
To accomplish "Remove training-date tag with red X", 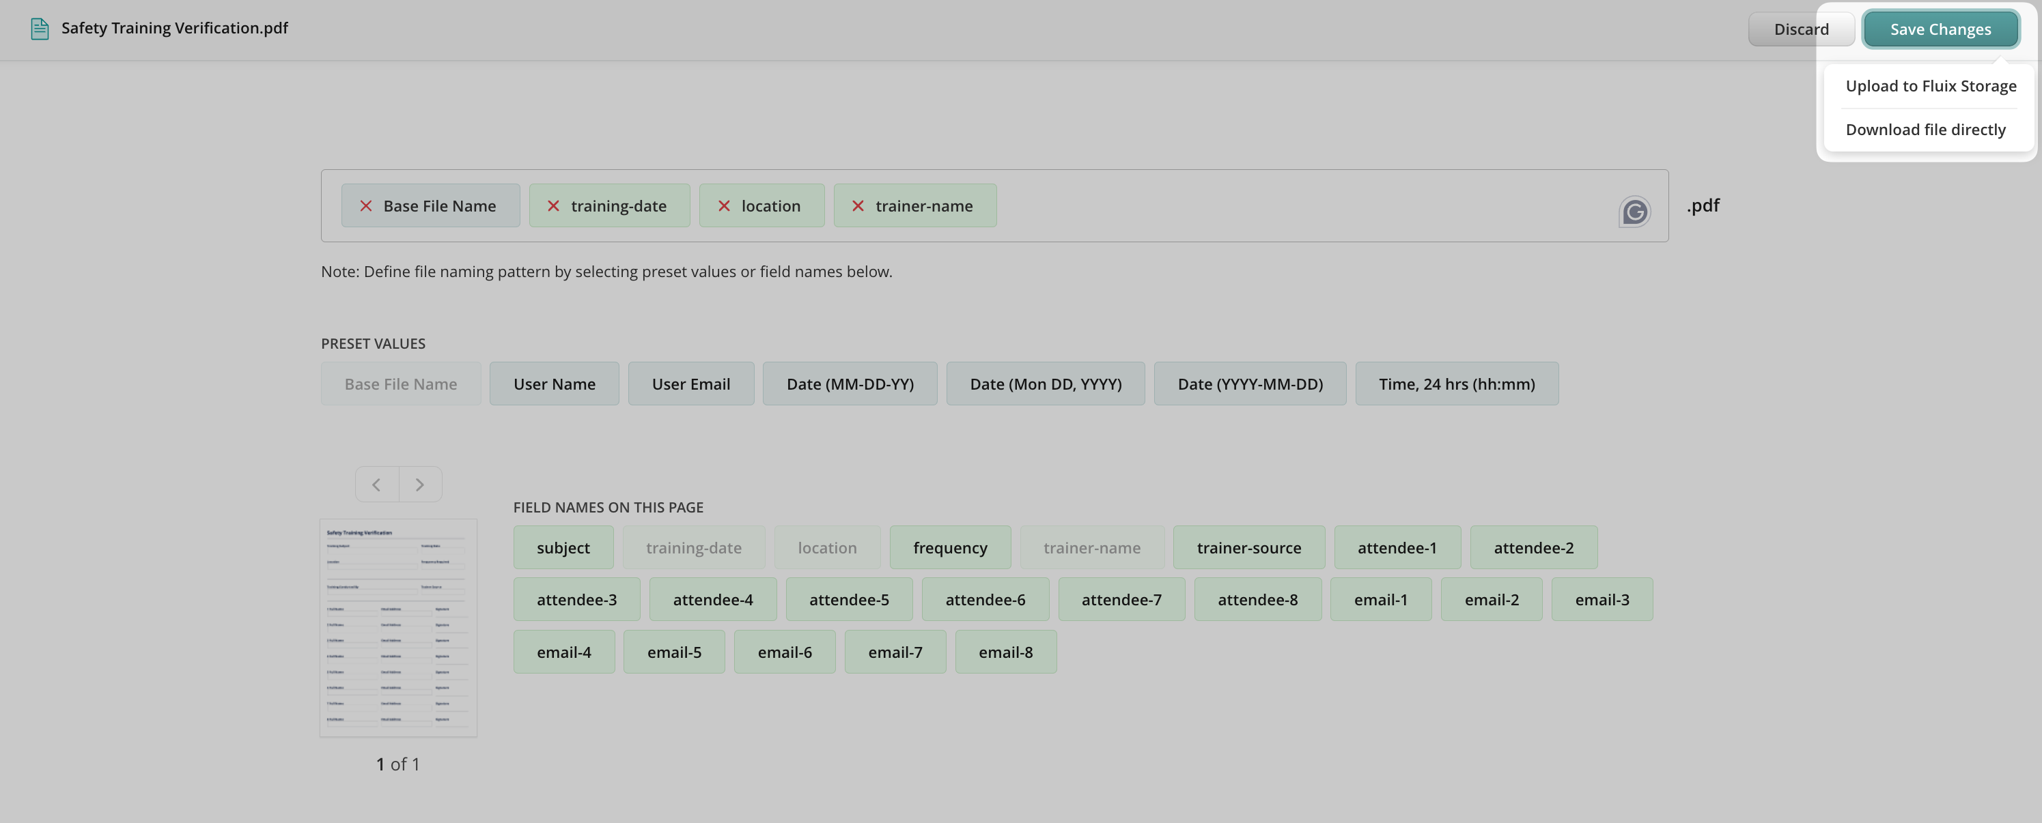I will (x=553, y=206).
